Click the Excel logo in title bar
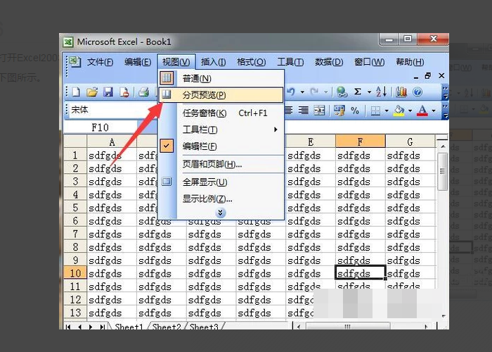 click(68, 42)
